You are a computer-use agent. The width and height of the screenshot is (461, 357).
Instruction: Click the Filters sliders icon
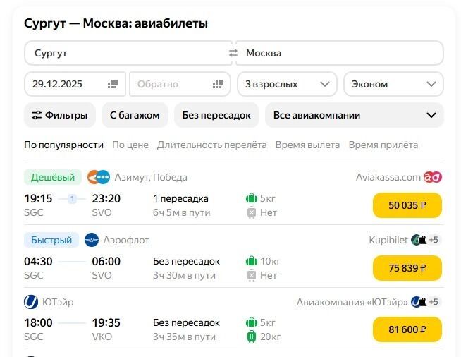pyautogui.click(x=37, y=115)
